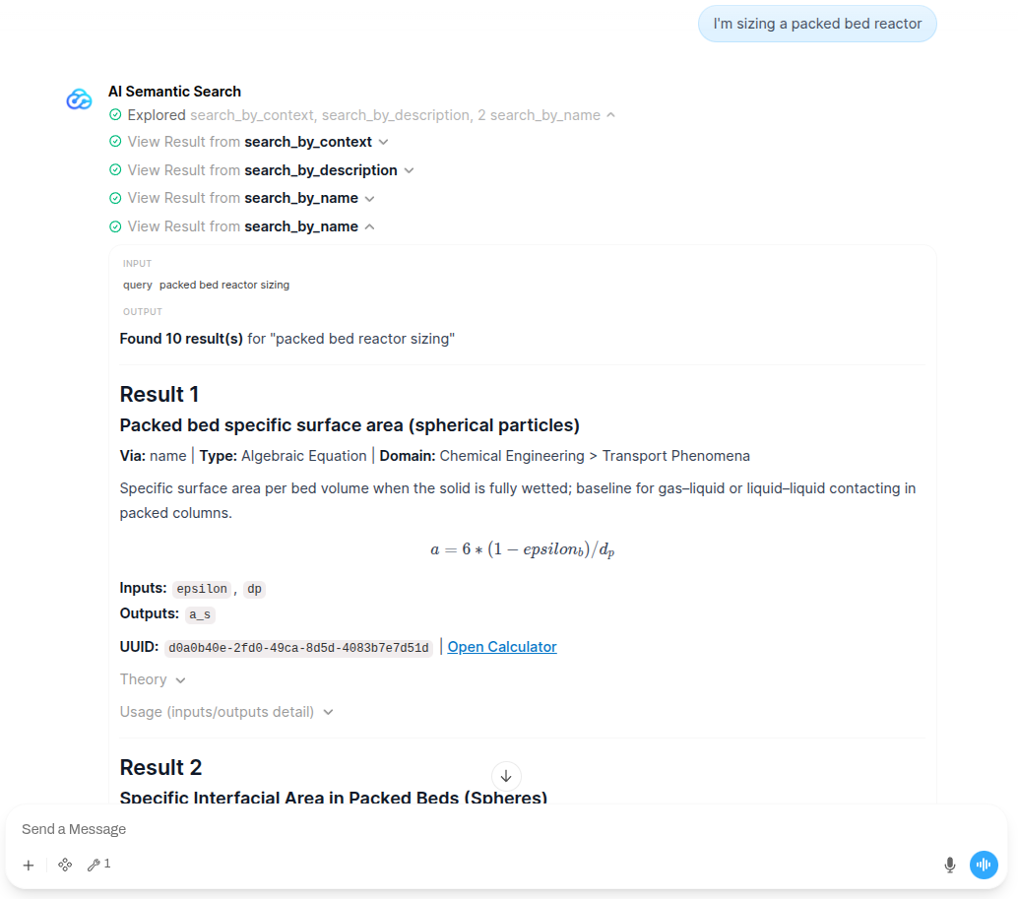Expand Usage inputs/outputs detail

(226, 711)
